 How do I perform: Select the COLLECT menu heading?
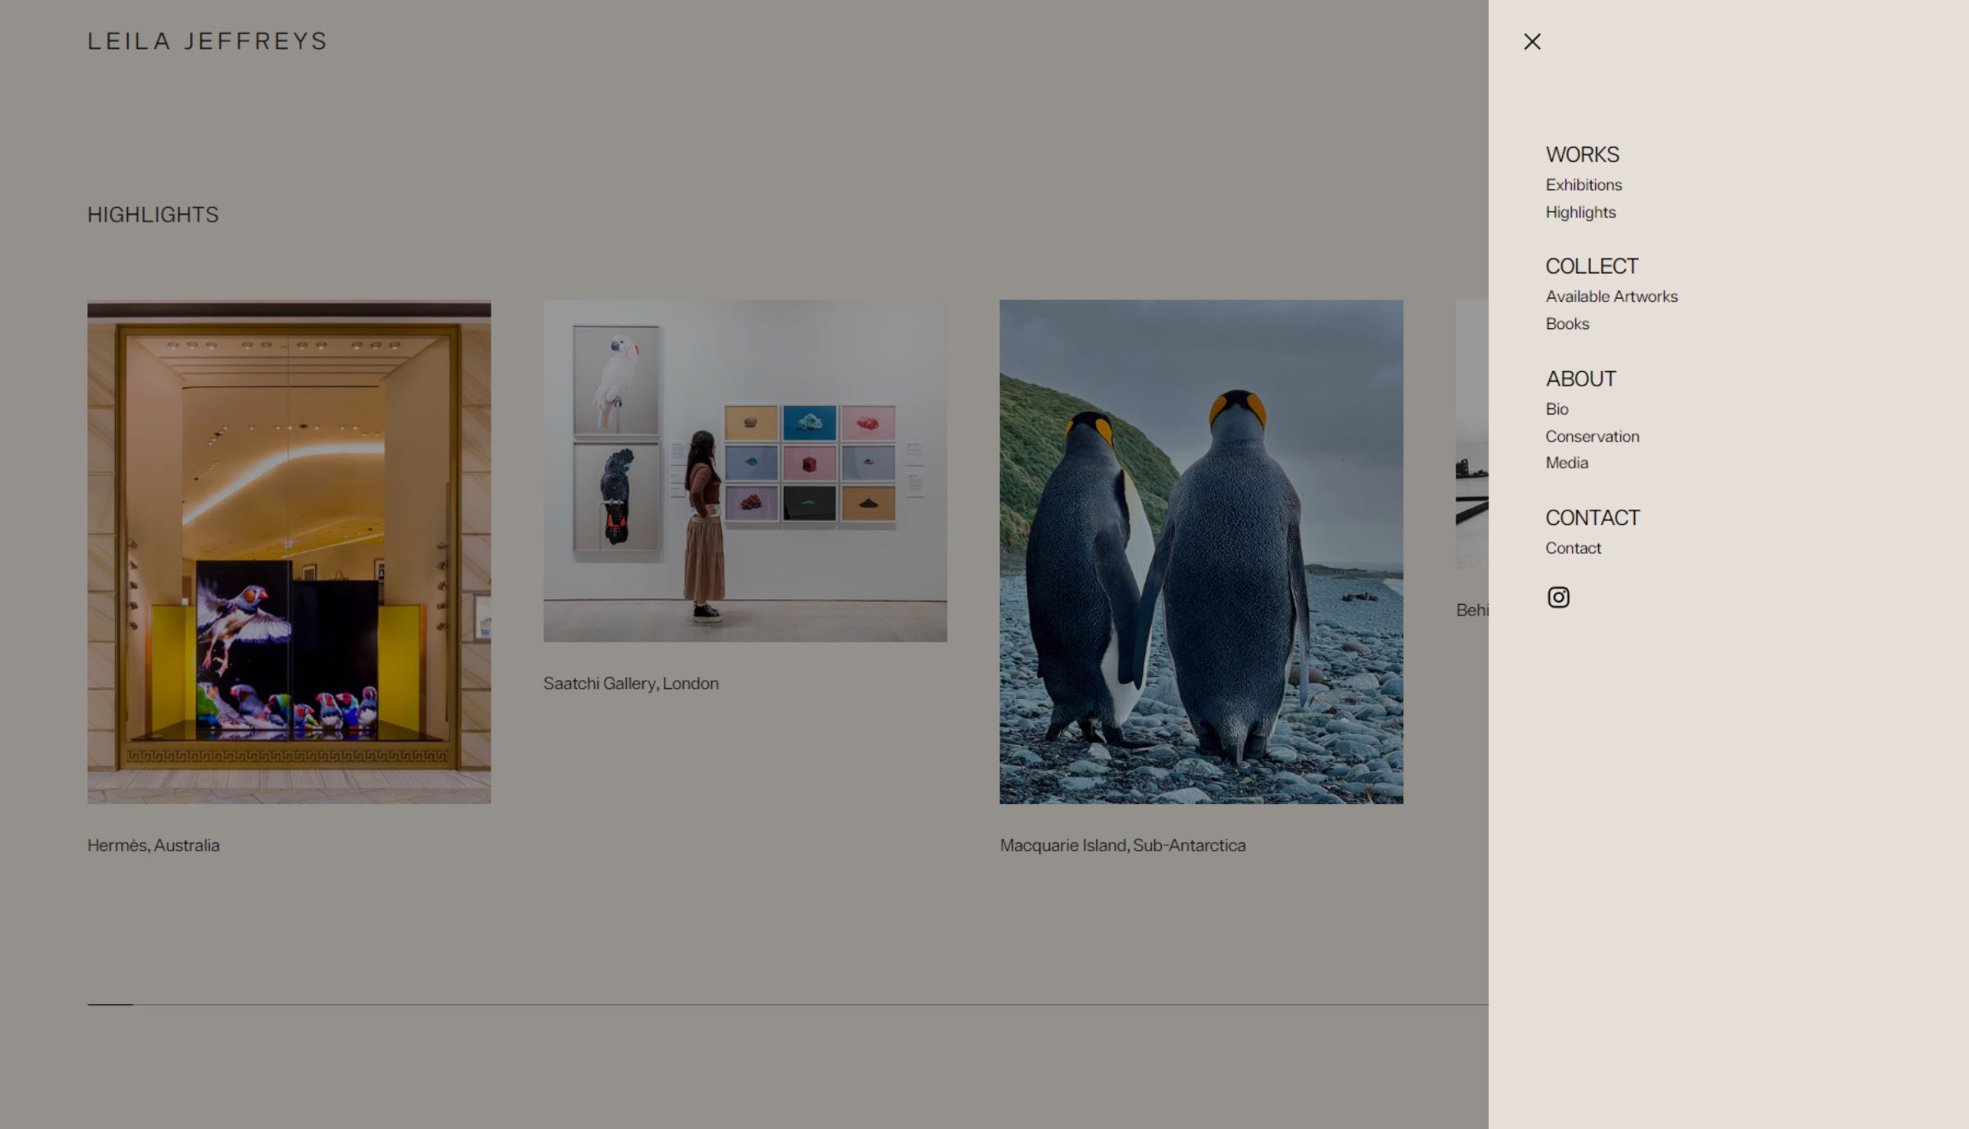pos(1591,267)
